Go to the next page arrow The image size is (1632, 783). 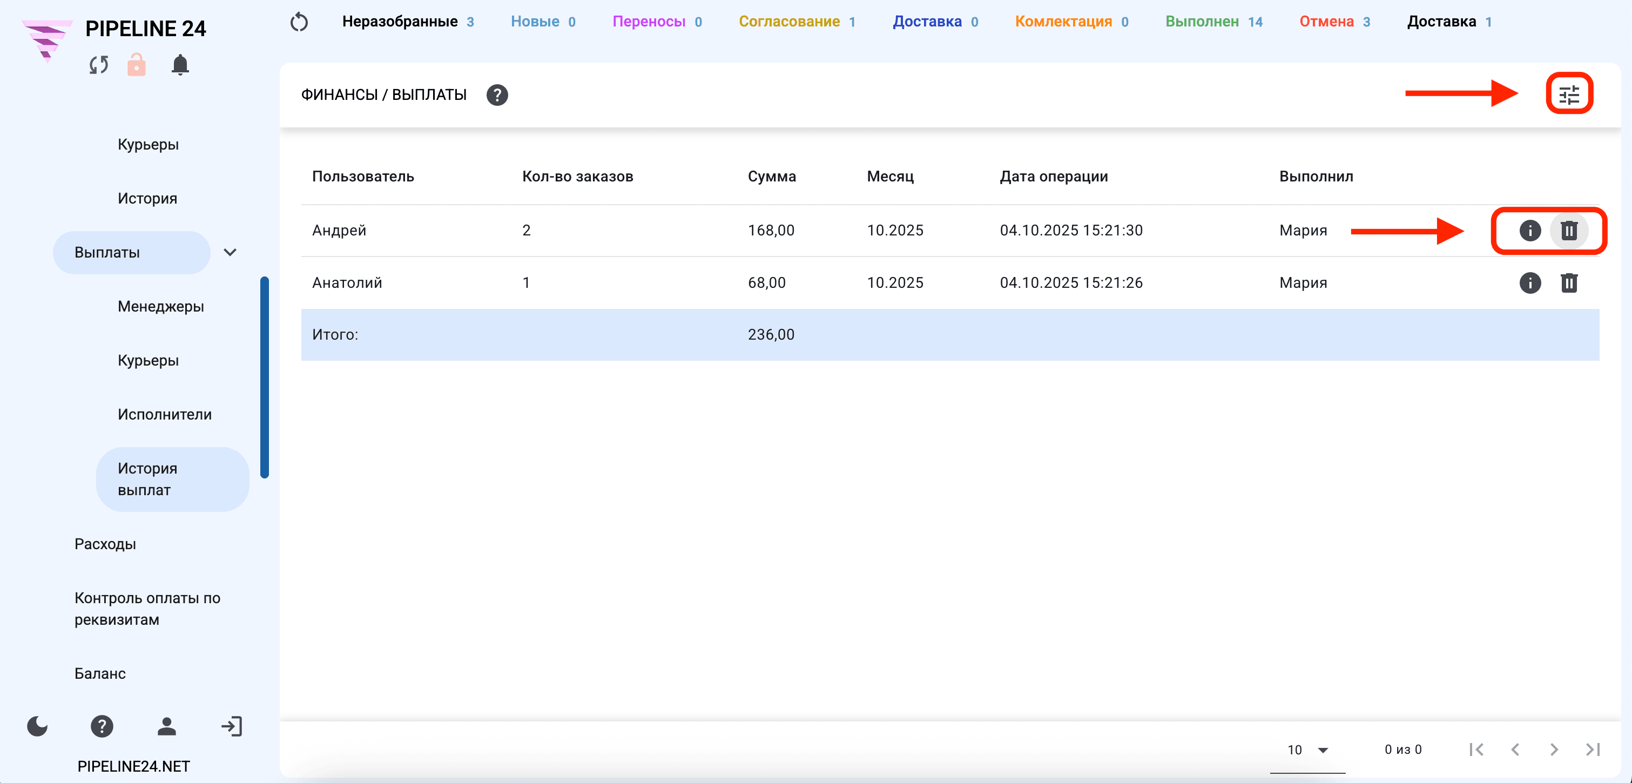pos(1554,750)
